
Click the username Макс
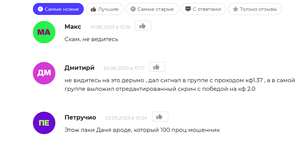[73, 27]
